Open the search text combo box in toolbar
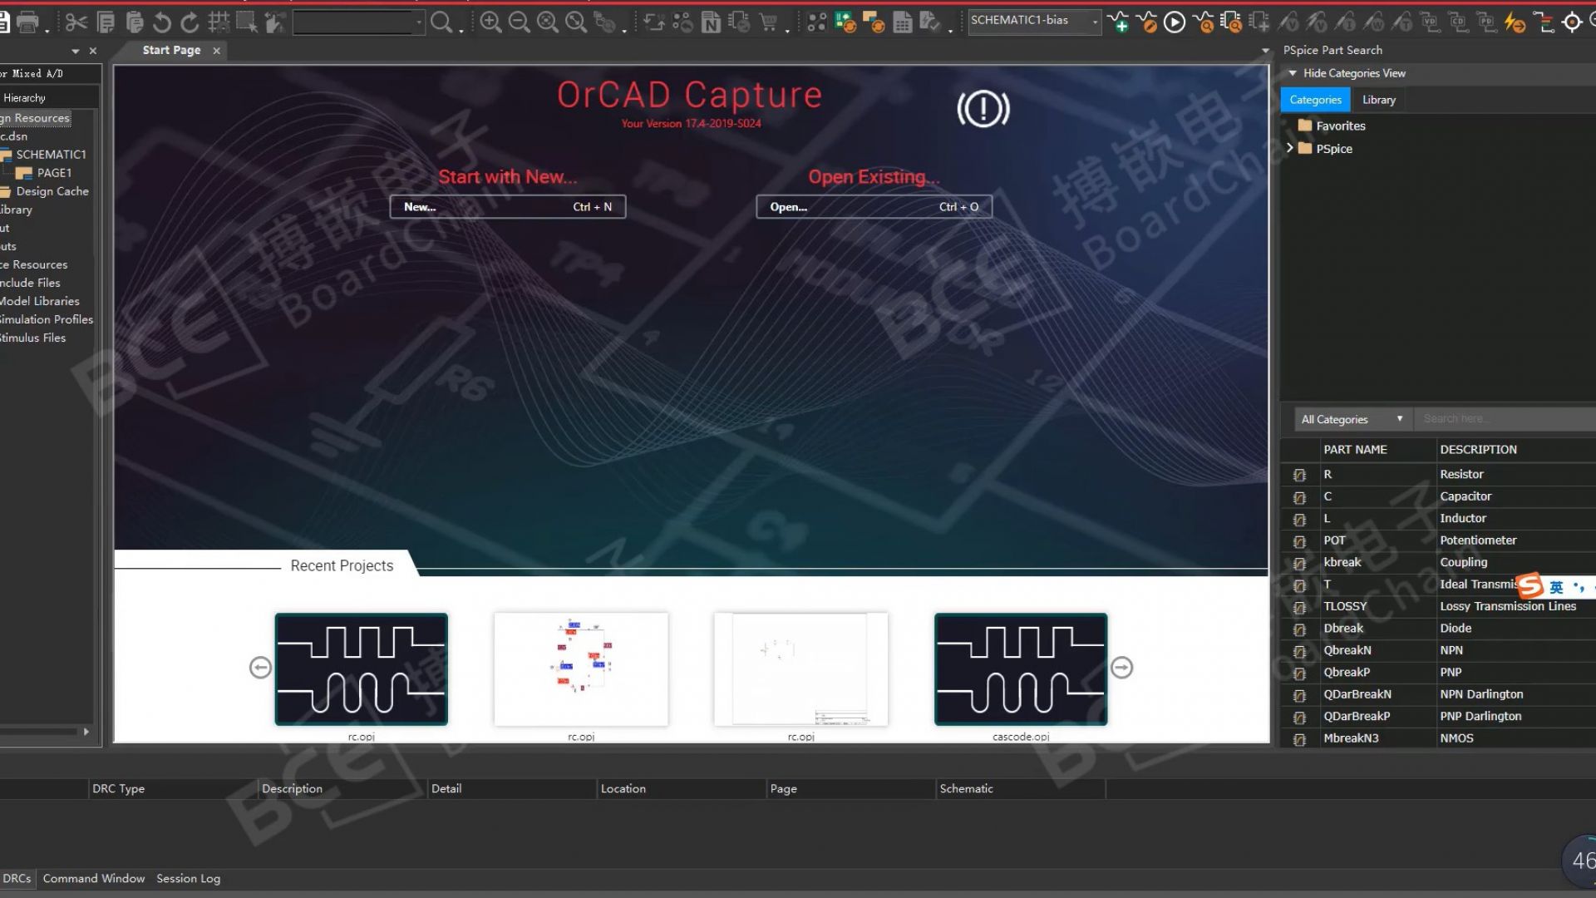Image resolution: width=1596 pixels, height=898 pixels. coord(358,22)
